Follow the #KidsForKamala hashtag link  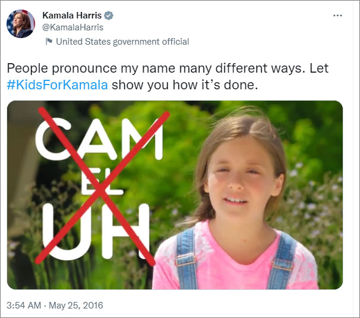pos(57,85)
